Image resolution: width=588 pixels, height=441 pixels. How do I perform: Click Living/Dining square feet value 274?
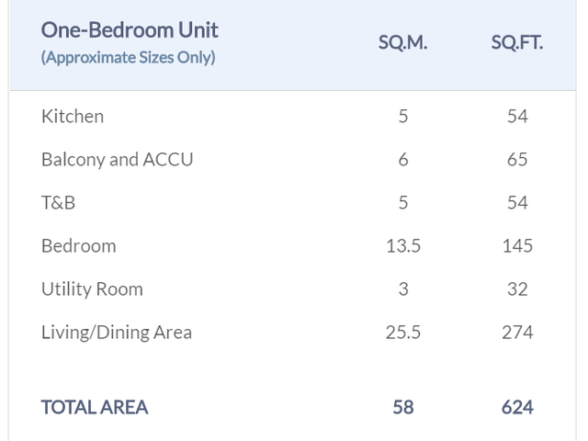517,333
